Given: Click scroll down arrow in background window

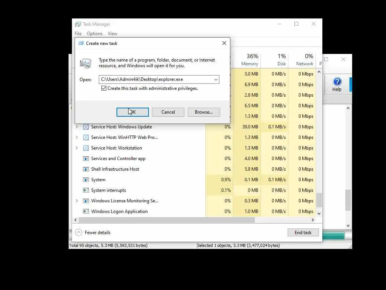Looking at the screenshot, I should (348, 225).
